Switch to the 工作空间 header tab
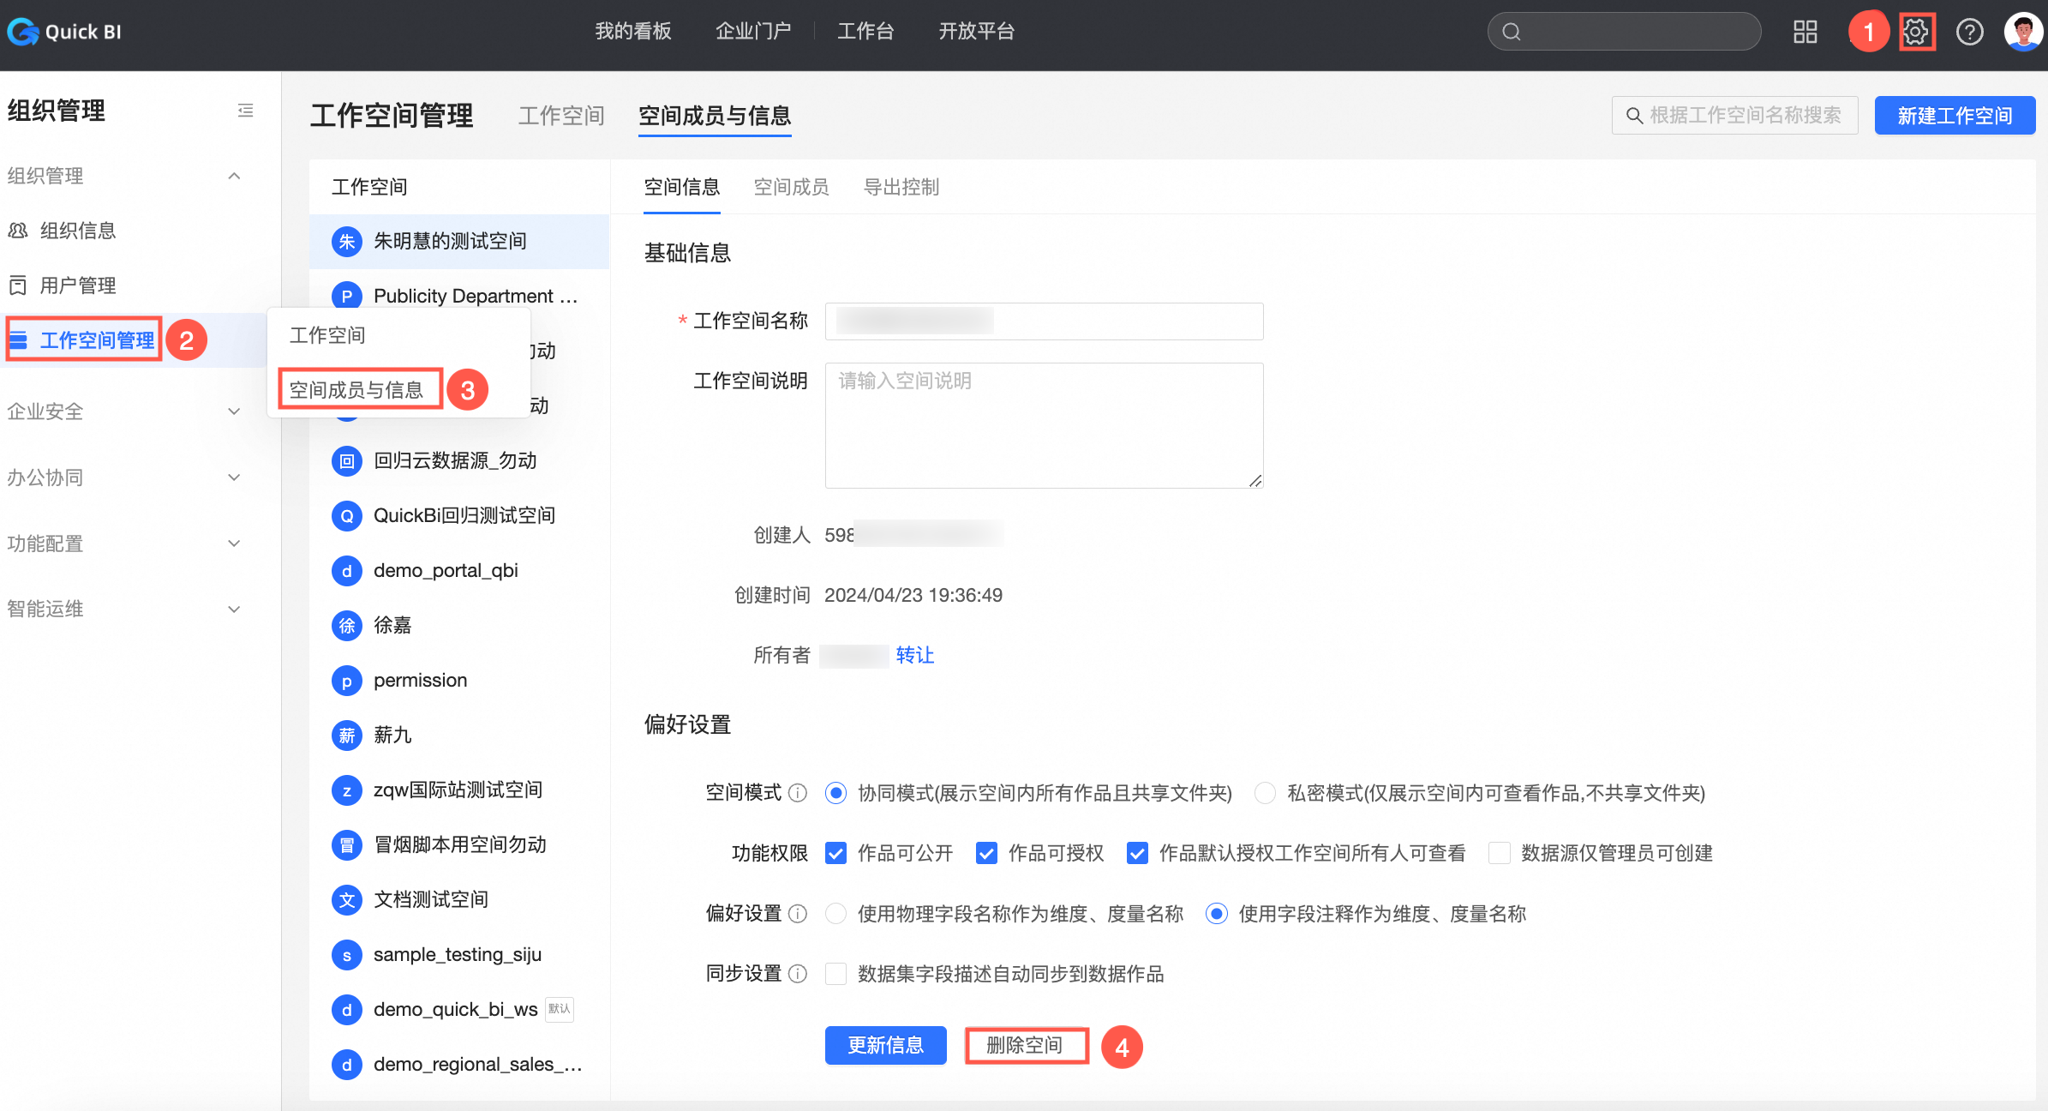2048x1111 pixels. (x=561, y=116)
